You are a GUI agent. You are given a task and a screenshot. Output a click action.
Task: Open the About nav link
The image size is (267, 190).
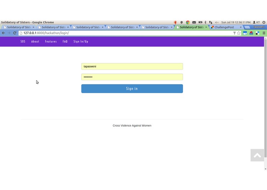pyautogui.click(x=35, y=42)
